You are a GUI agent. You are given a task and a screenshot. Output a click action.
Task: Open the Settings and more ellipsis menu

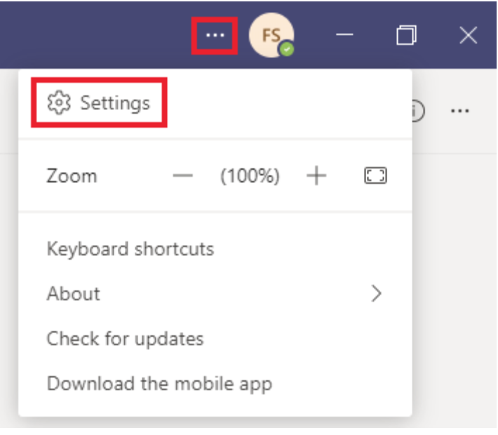(x=215, y=35)
